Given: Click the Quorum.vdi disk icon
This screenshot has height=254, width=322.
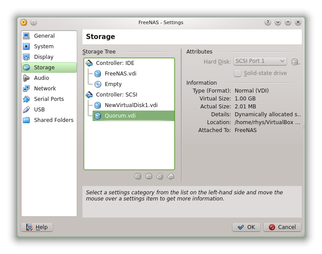Looking at the screenshot, I should 98,116.
